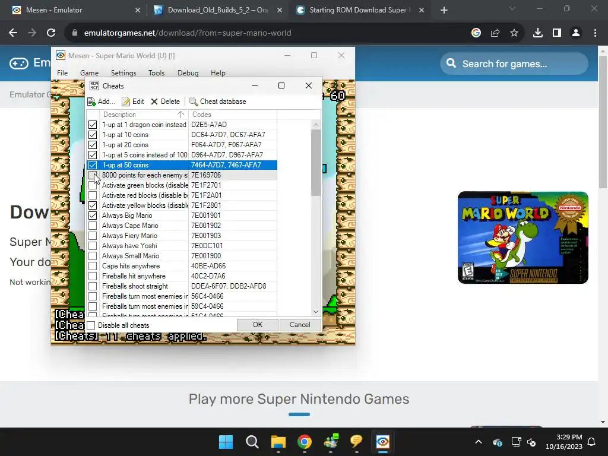Image resolution: width=608 pixels, height=456 pixels.
Task: Open the notification bell in system tray
Action: point(592,442)
